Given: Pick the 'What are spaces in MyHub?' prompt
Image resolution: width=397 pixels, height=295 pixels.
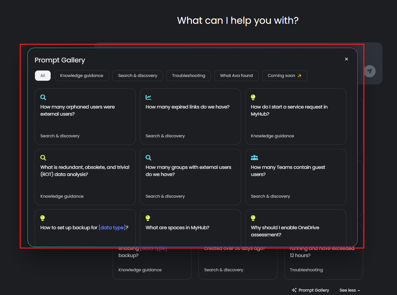Looking at the screenshot, I should point(190,228).
